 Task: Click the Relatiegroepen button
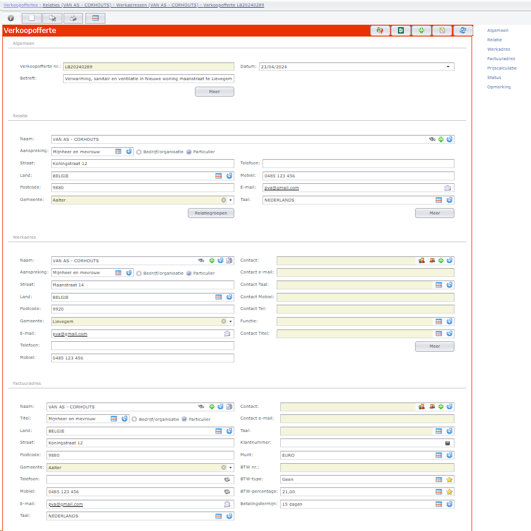pos(211,213)
